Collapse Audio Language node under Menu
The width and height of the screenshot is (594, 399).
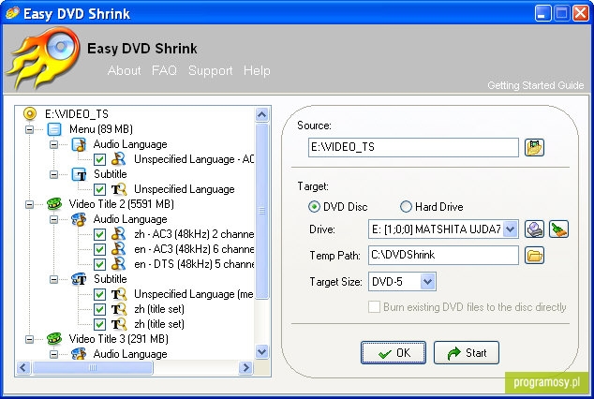[x=53, y=144]
